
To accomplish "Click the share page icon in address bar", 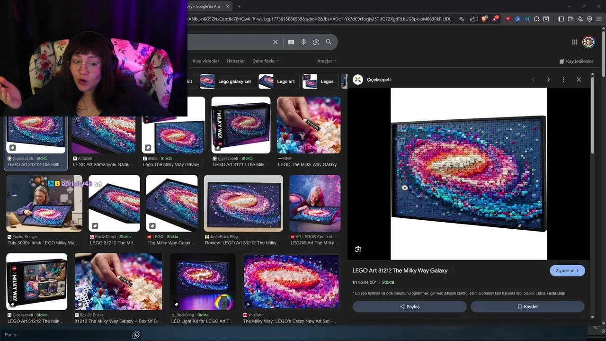I will pyautogui.click(x=472, y=19).
